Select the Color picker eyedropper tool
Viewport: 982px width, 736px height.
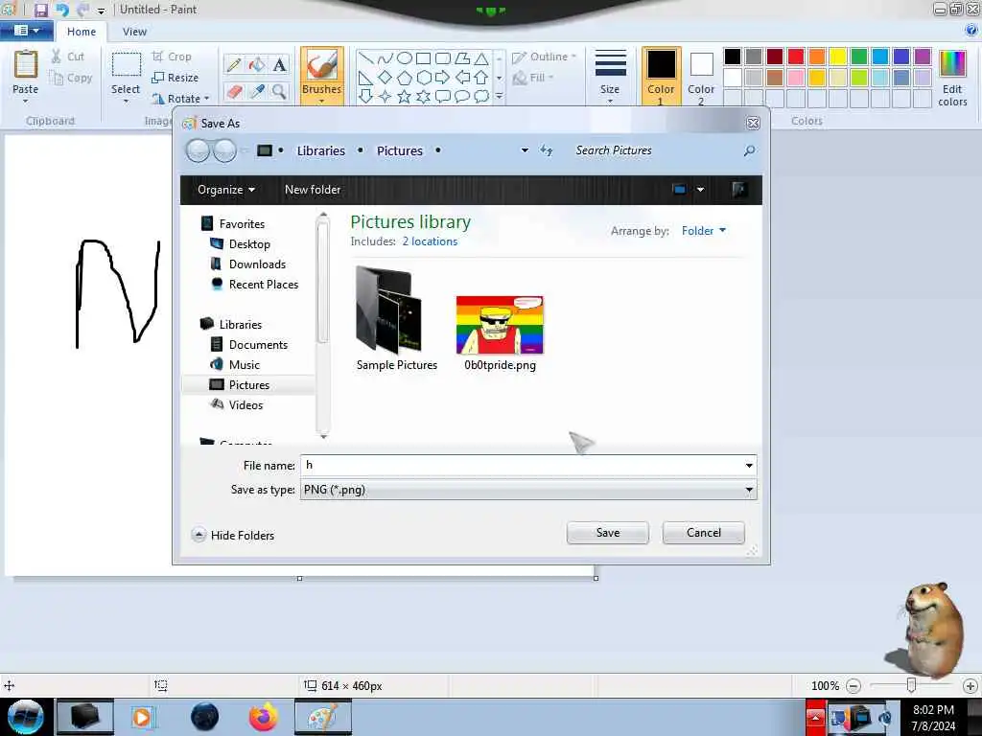point(256,91)
